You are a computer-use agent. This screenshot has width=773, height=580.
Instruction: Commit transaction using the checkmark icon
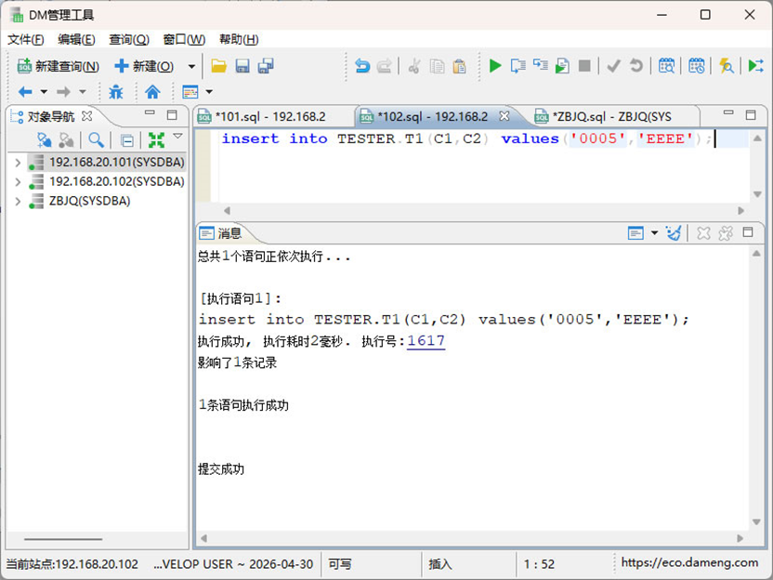click(x=613, y=66)
